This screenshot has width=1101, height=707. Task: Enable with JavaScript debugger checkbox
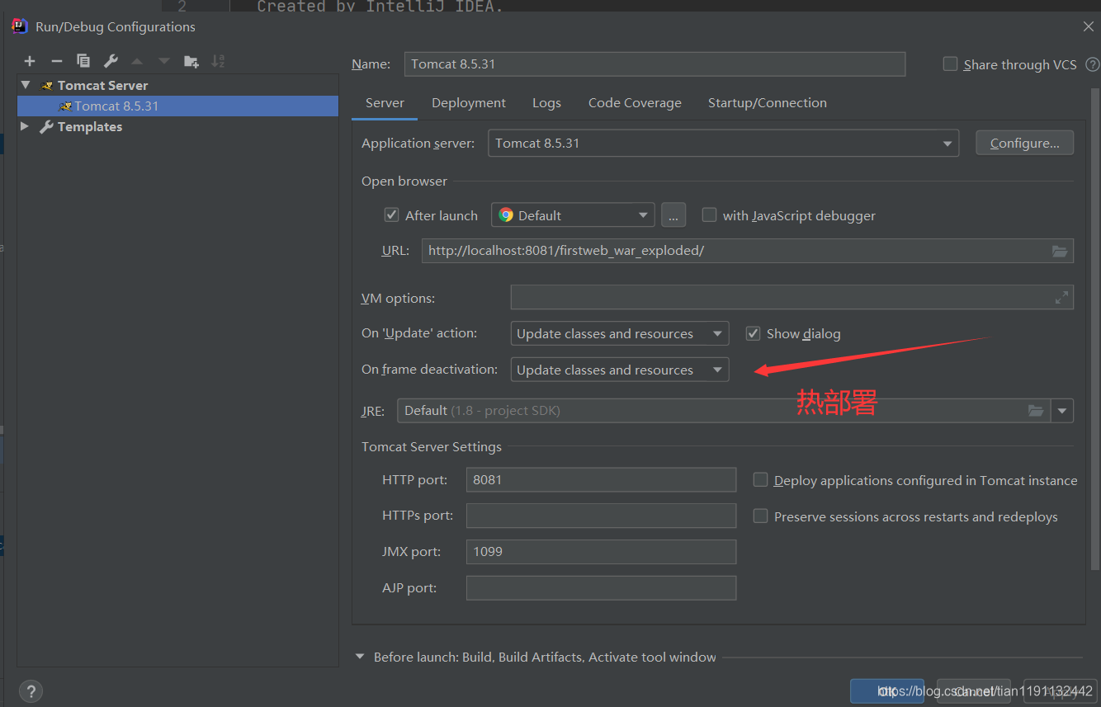[709, 215]
